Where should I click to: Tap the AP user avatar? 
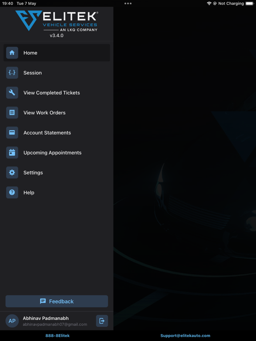pyautogui.click(x=12, y=321)
